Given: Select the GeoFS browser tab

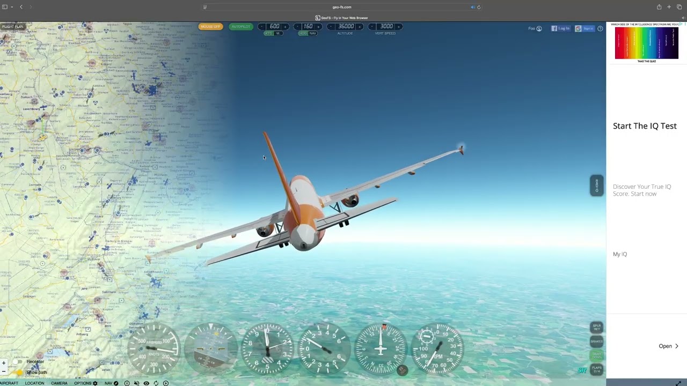Looking at the screenshot, I should pos(342,18).
